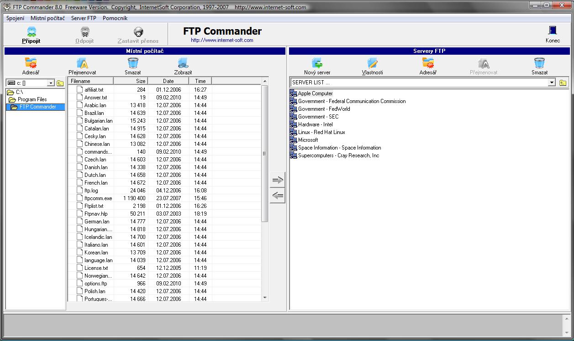Click status log scrollbar up arrow

point(566,319)
